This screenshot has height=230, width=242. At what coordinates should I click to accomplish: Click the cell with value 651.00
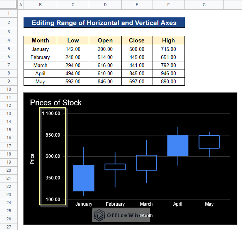click(168, 57)
